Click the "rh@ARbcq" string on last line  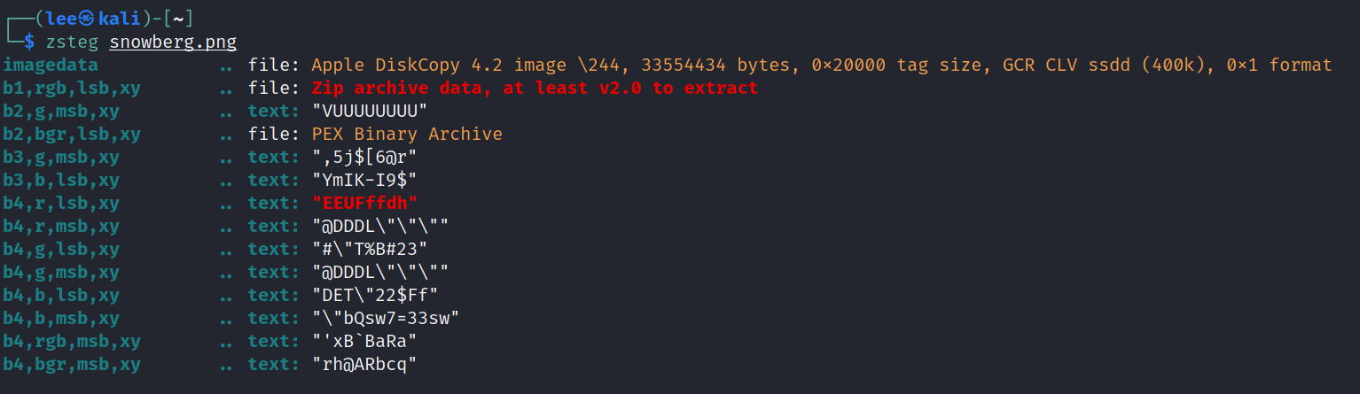point(364,364)
